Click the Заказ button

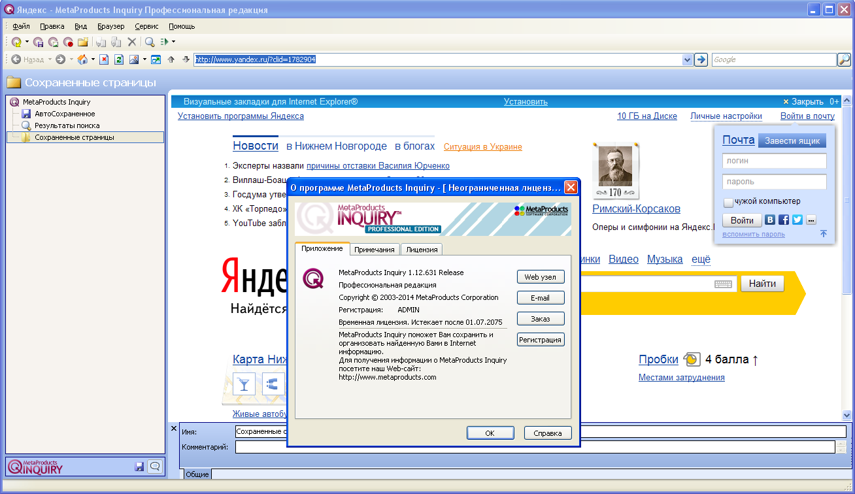[541, 319]
